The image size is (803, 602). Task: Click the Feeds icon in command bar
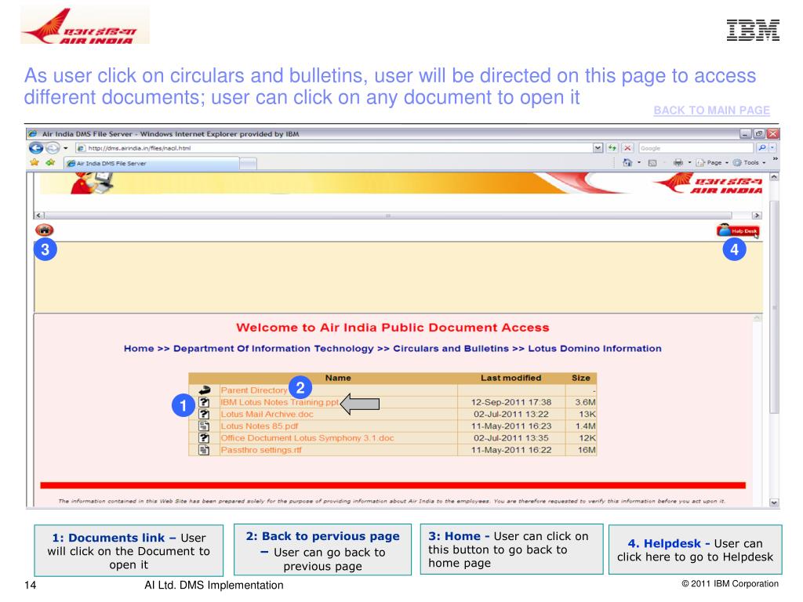pyautogui.click(x=652, y=163)
